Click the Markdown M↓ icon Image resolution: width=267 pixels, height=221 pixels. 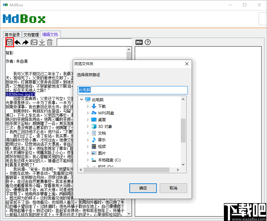pos(139,42)
